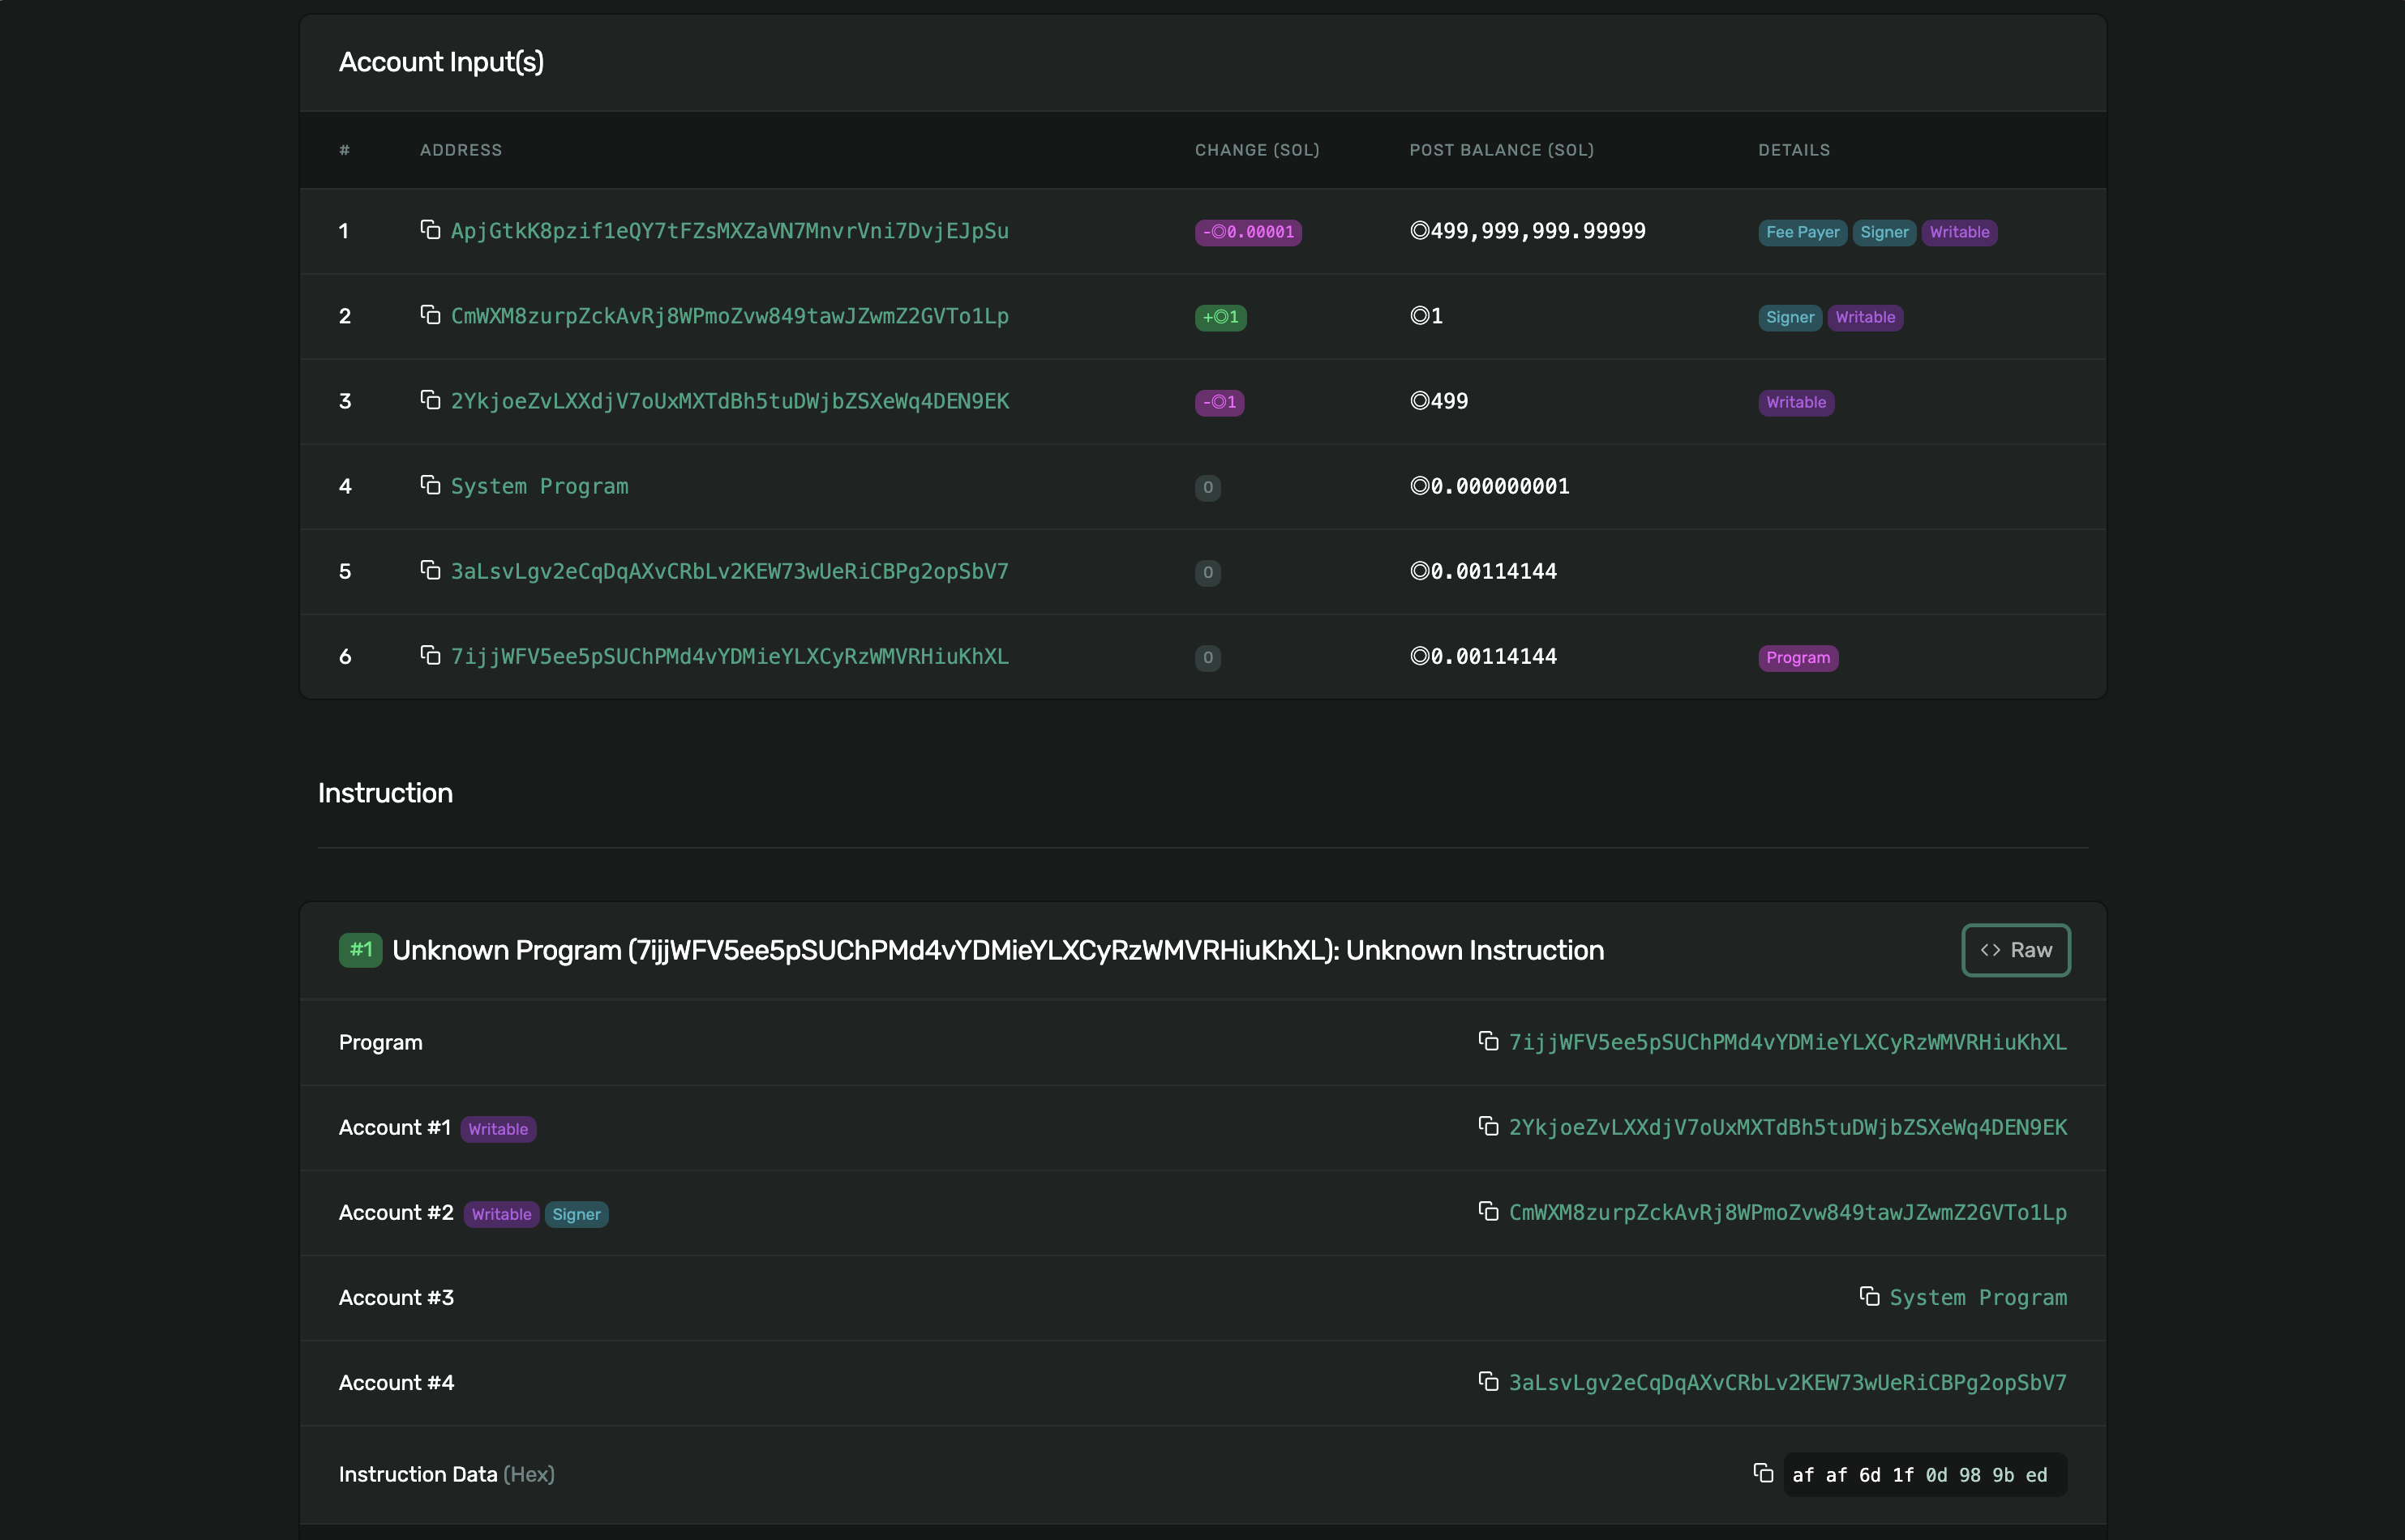2405x1540 pixels.
Task: Click the hex data af af 6d 1f
Action: [x=1918, y=1475]
